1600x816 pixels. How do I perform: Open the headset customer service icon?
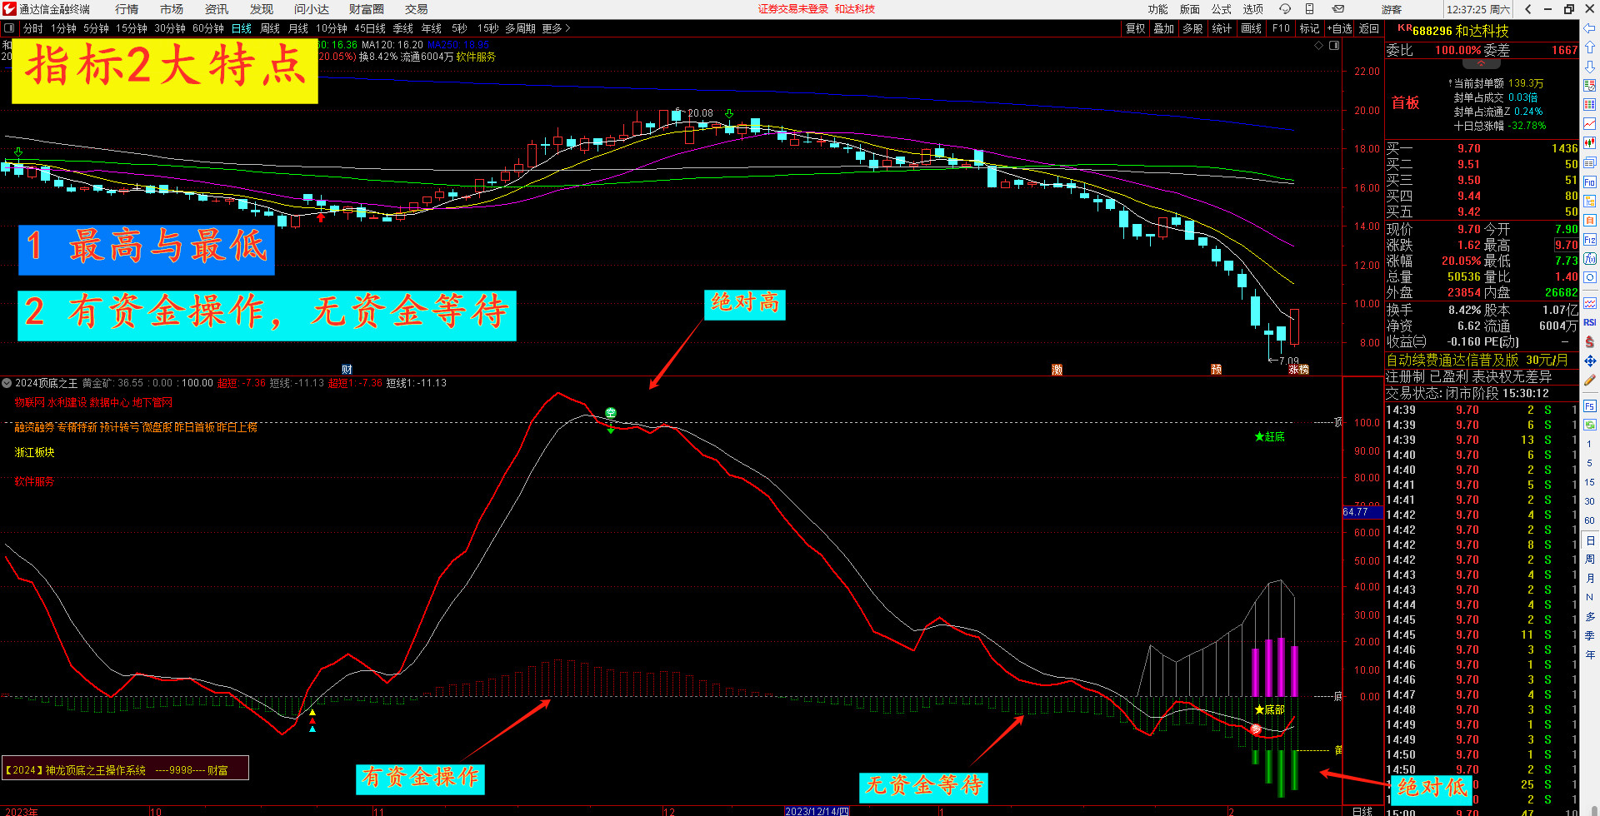click(x=1285, y=9)
